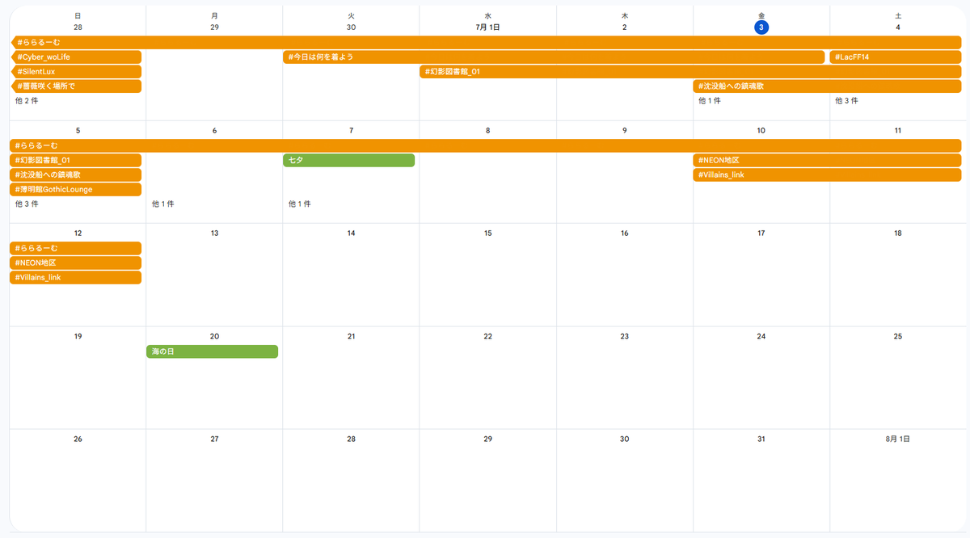Select date number 5
The image size is (970, 538).
(78, 131)
